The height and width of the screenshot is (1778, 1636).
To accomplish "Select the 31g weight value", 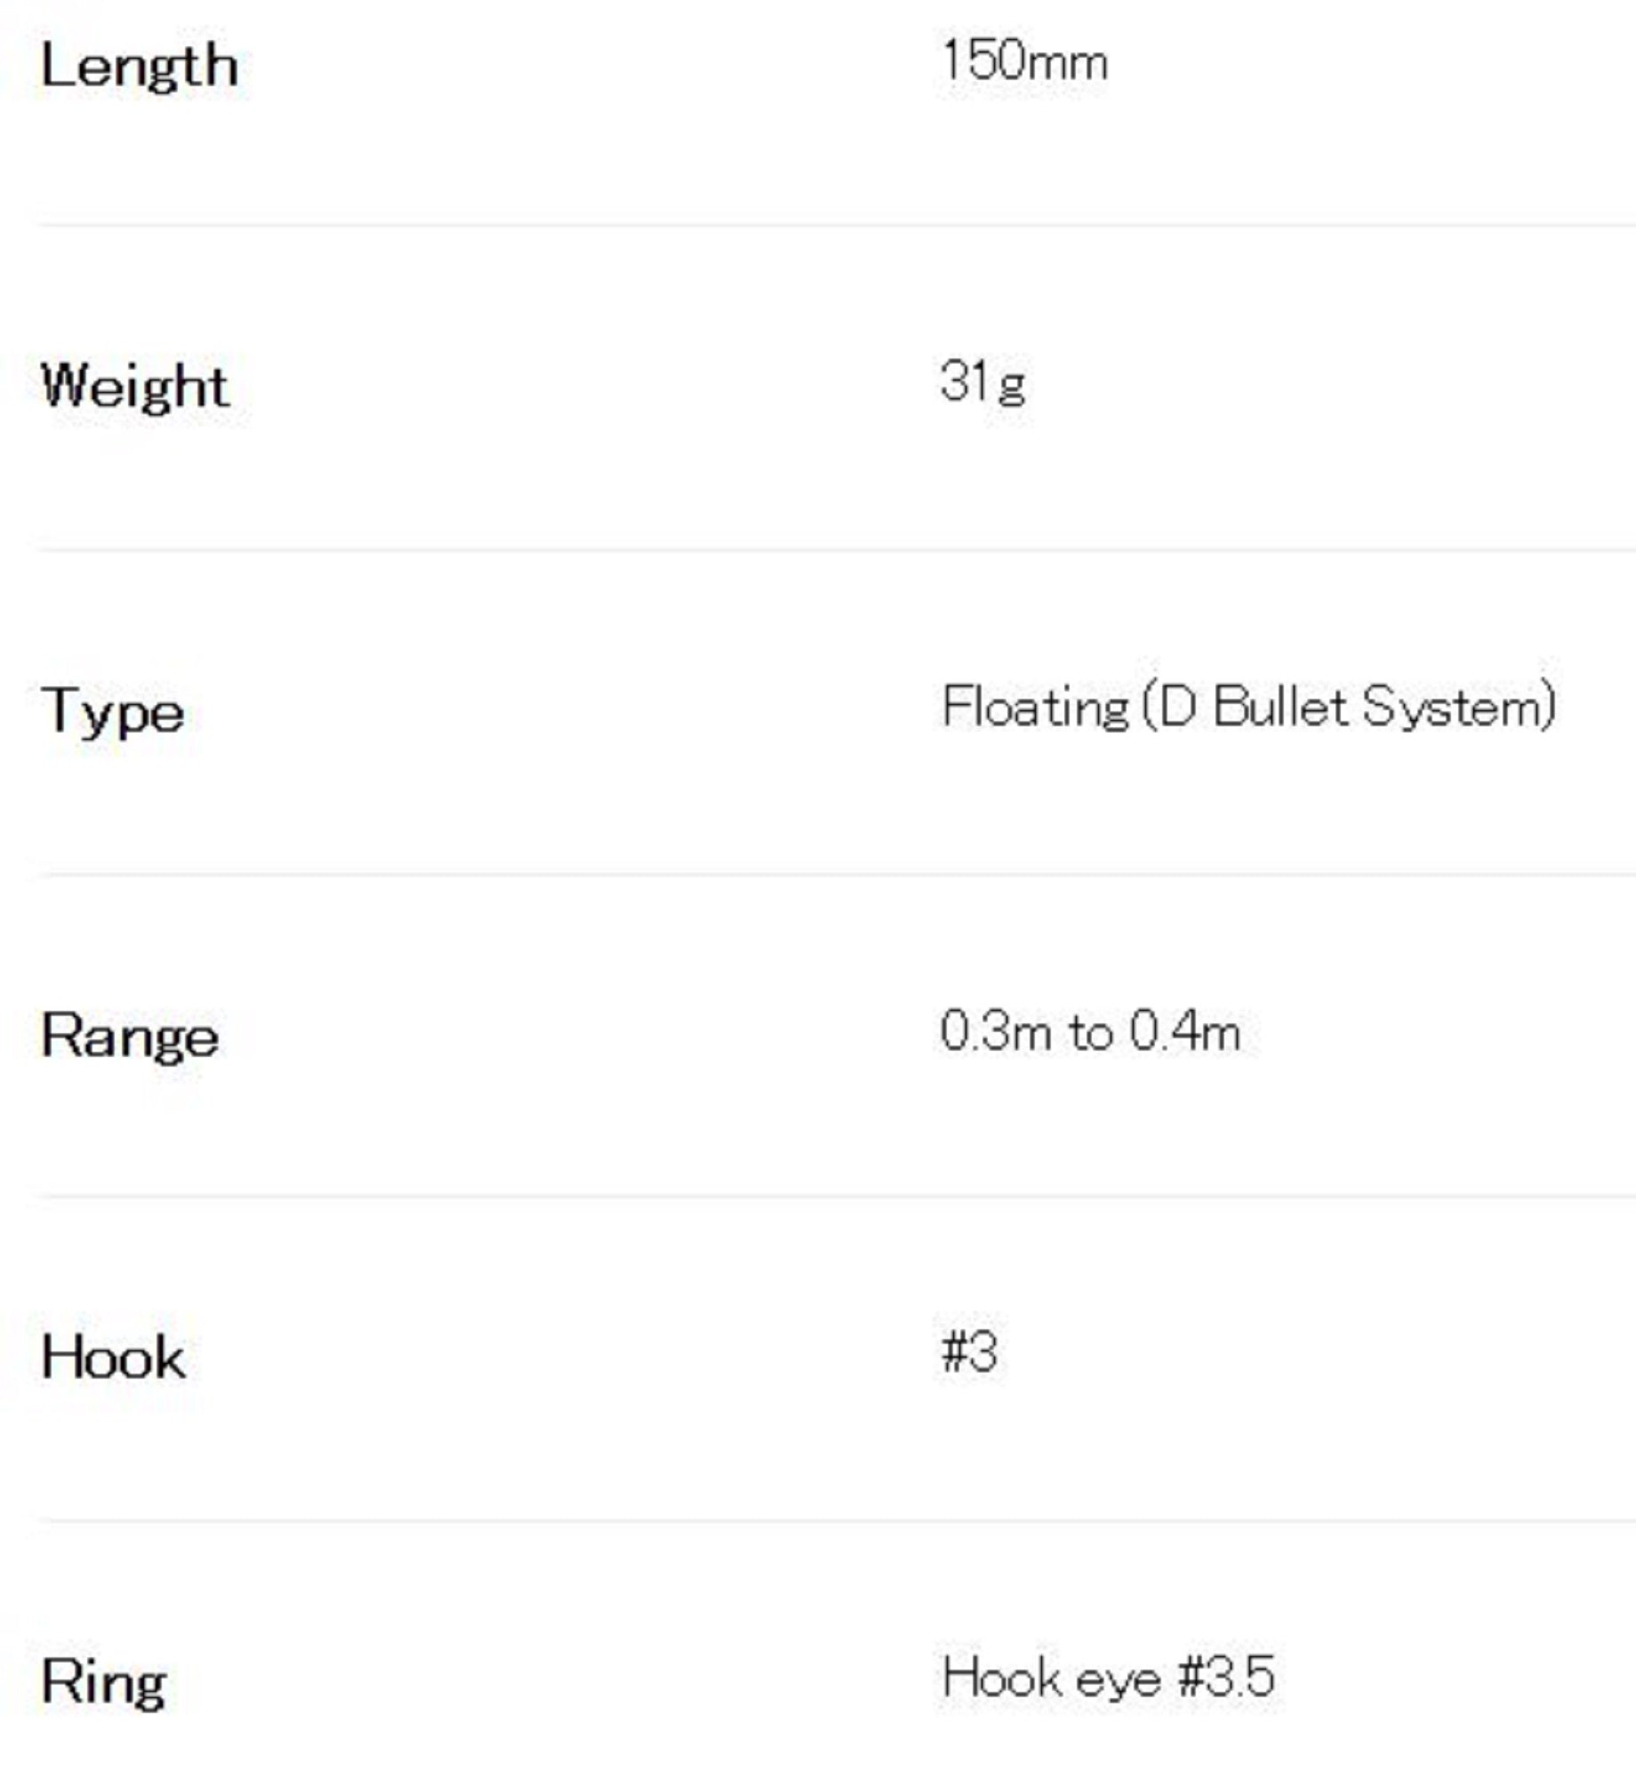I will point(982,382).
